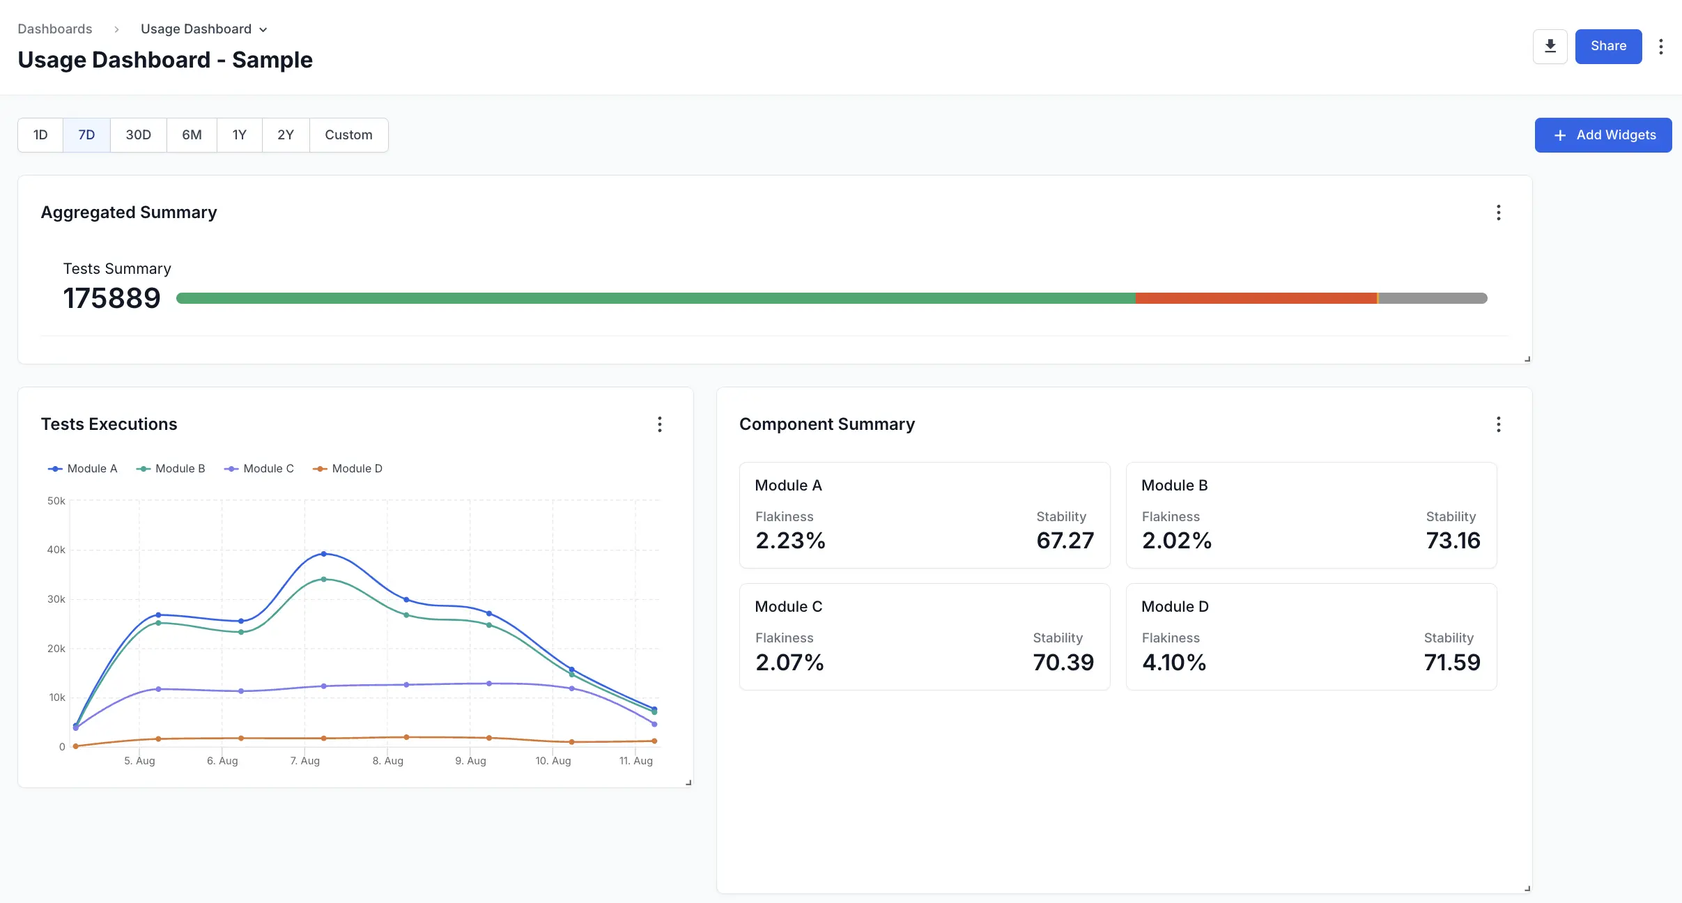Select the 30D time range tab
The image size is (1682, 903).
138,134
